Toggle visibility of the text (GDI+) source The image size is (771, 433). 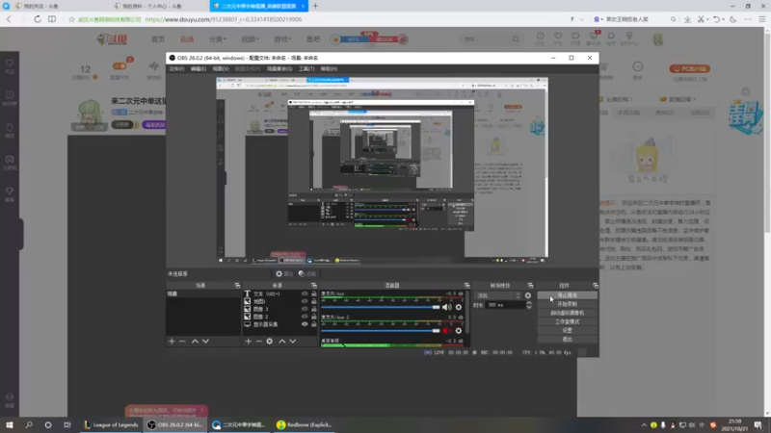(x=305, y=293)
